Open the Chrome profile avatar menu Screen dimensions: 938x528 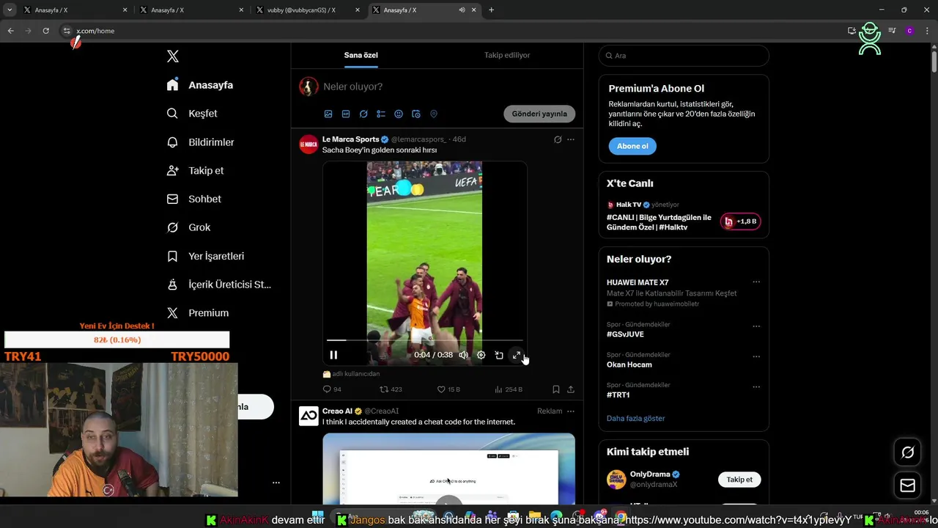(909, 31)
